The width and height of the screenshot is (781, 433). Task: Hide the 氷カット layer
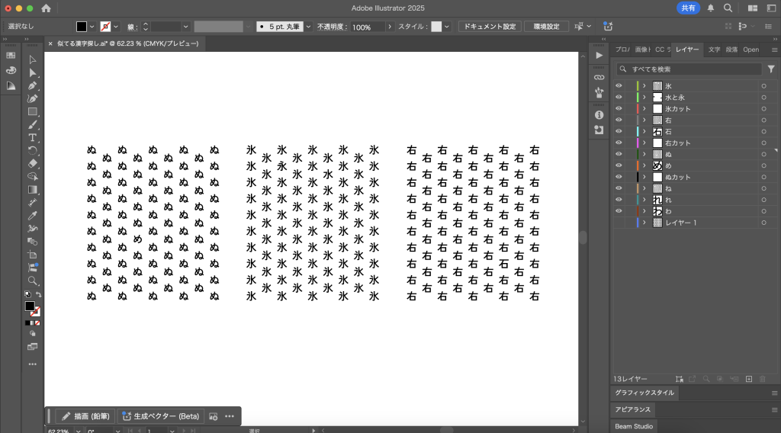(619, 108)
